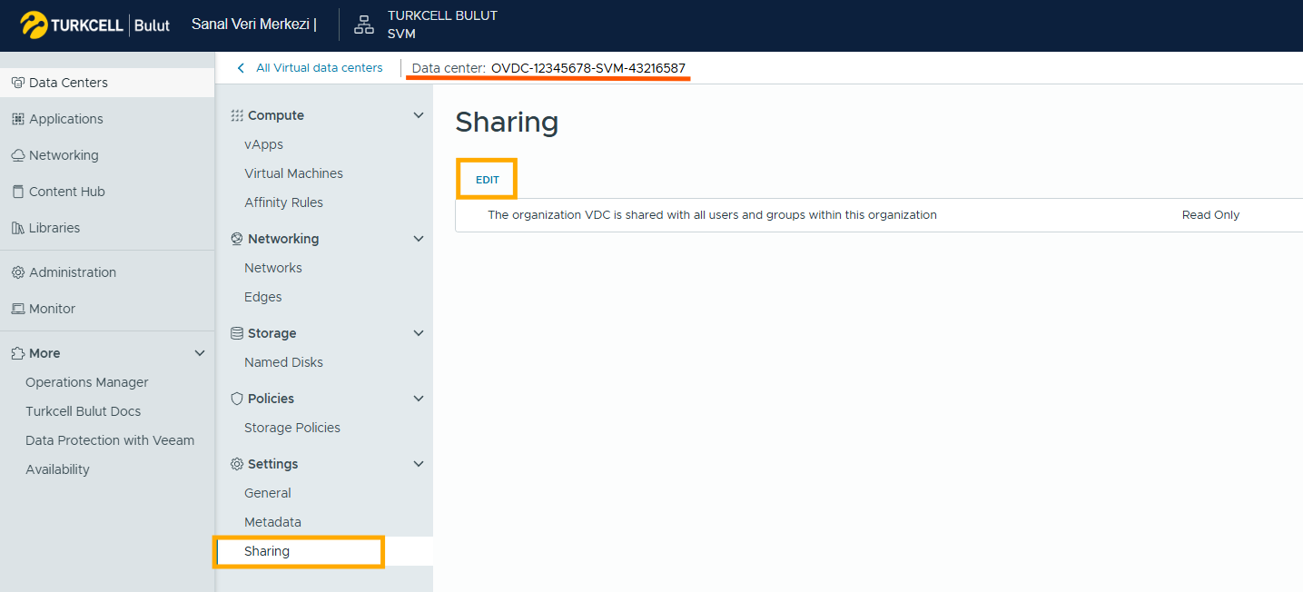Open Data Protection with Veeam
This screenshot has width=1303, height=592.
pos(110,440)
